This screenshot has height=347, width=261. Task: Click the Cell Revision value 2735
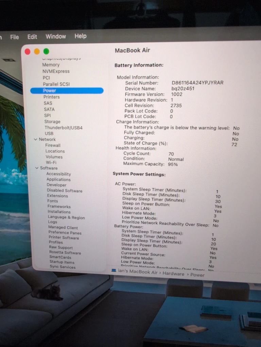pos(176,105)
